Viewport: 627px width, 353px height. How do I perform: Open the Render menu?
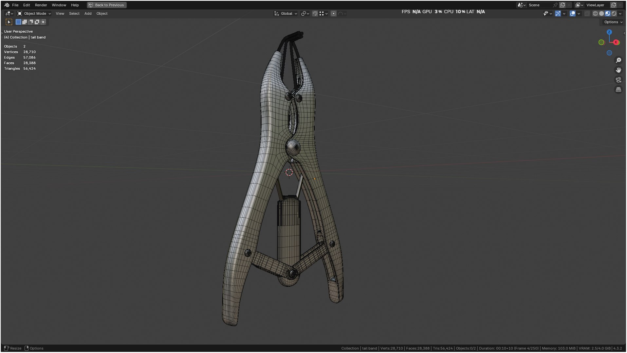(41, 5)
